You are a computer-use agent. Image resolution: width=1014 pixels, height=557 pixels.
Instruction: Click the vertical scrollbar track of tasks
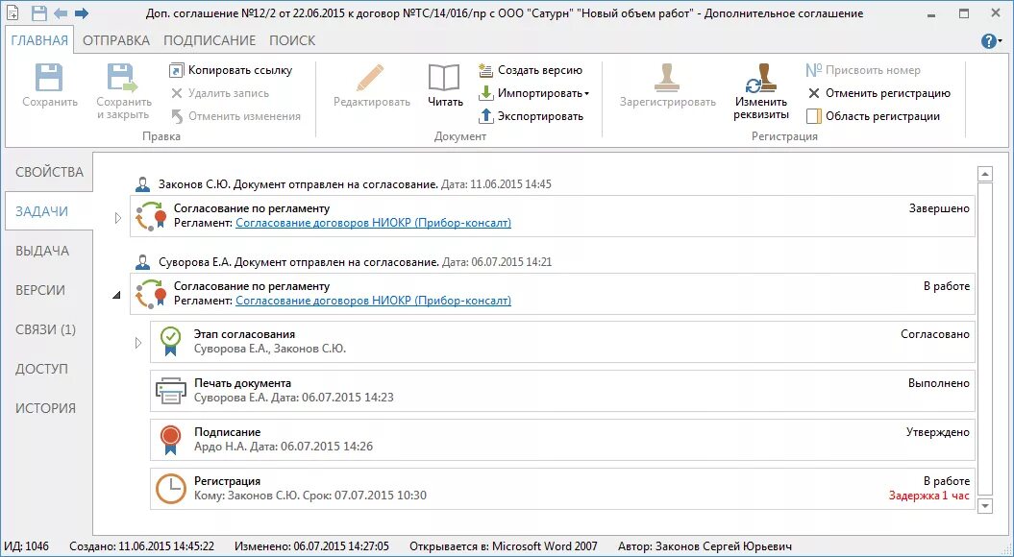985,340
